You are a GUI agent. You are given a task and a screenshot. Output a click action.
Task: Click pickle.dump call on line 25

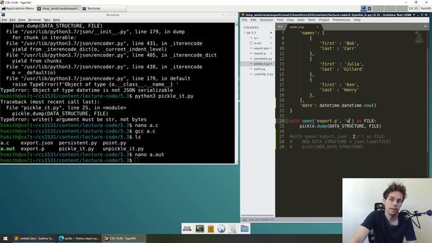(x=340, y=126)
